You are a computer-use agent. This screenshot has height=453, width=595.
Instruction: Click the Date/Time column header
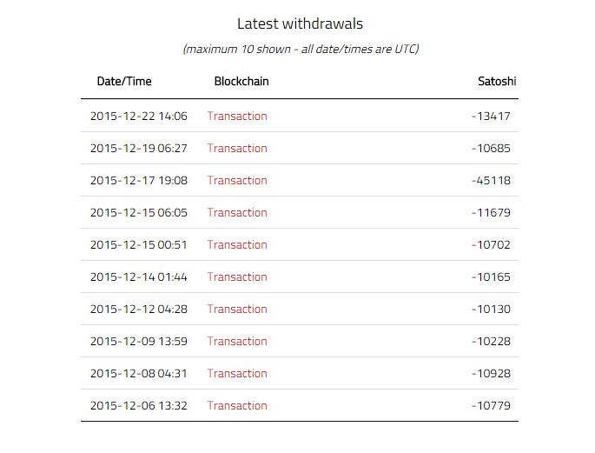[x=124, y=81]
